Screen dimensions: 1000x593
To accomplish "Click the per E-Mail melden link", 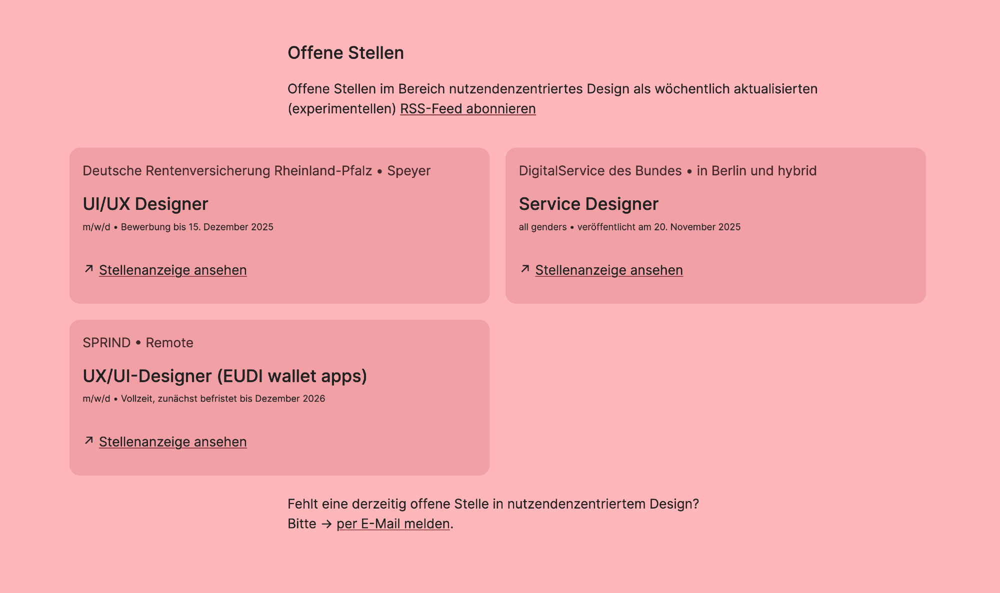I will coord(393,524).
